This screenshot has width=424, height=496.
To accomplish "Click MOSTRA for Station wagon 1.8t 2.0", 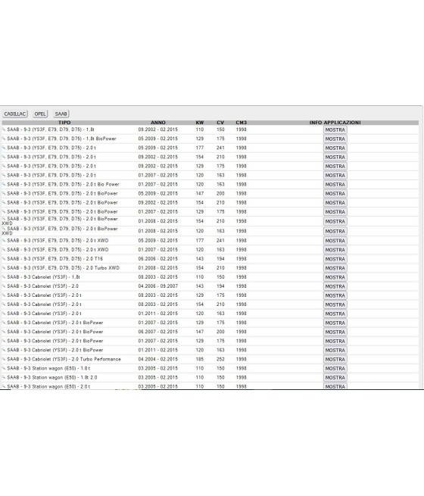I will (x=335, y=378).
